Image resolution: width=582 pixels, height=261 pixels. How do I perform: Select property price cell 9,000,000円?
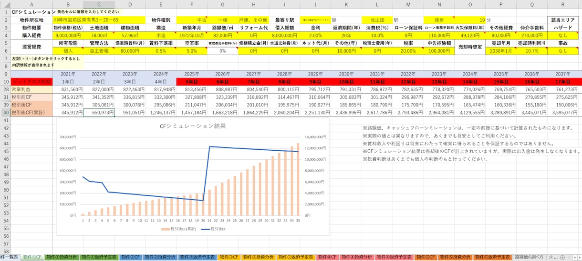[x=68, y=35]
